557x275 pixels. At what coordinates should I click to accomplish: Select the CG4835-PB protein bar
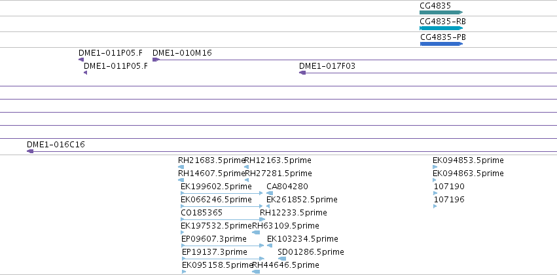[441, 44]
